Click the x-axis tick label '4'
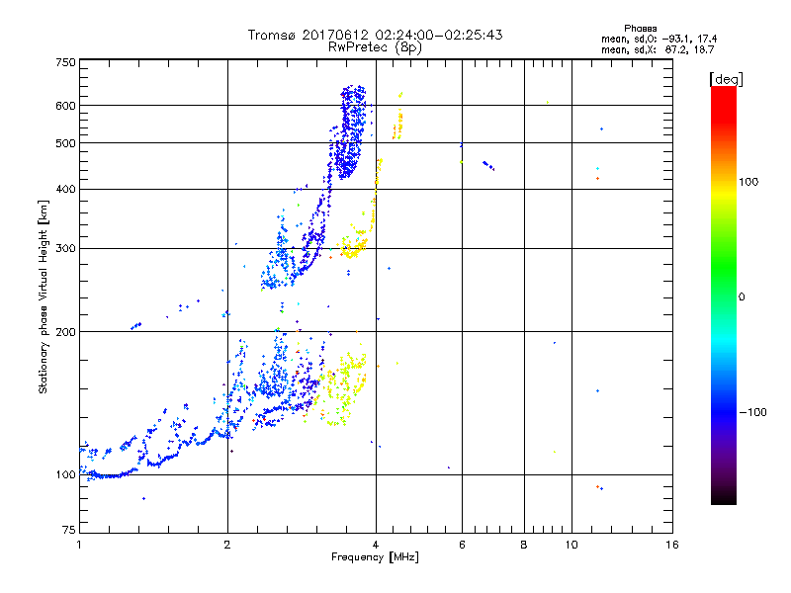The height and width of the screenshot is (593, 791). (376, 545)
